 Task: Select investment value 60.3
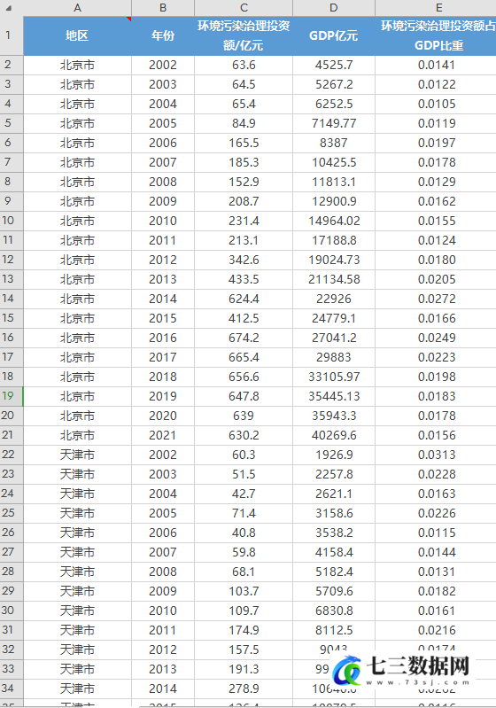pyautogui.click(x=244, y=455)
